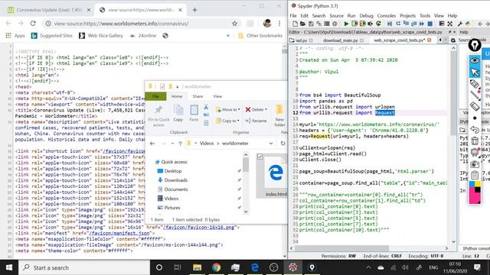490x275 pixels.
Task: Toggle the eye visibility icon in annotation palette
Action: point(475,60)
